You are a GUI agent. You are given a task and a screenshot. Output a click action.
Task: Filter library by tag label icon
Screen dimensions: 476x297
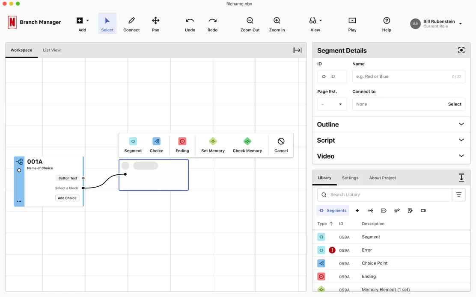[384, 210]
